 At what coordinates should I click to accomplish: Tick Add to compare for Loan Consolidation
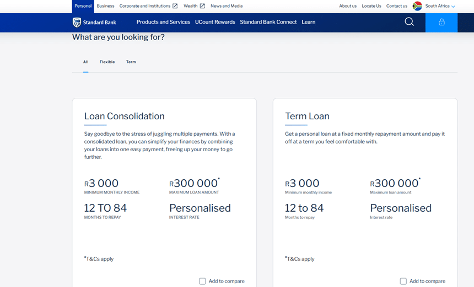tap(202, 281)
